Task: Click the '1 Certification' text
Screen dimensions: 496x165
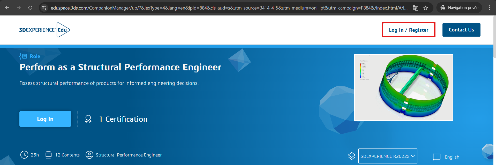Action: coord(123,119)
